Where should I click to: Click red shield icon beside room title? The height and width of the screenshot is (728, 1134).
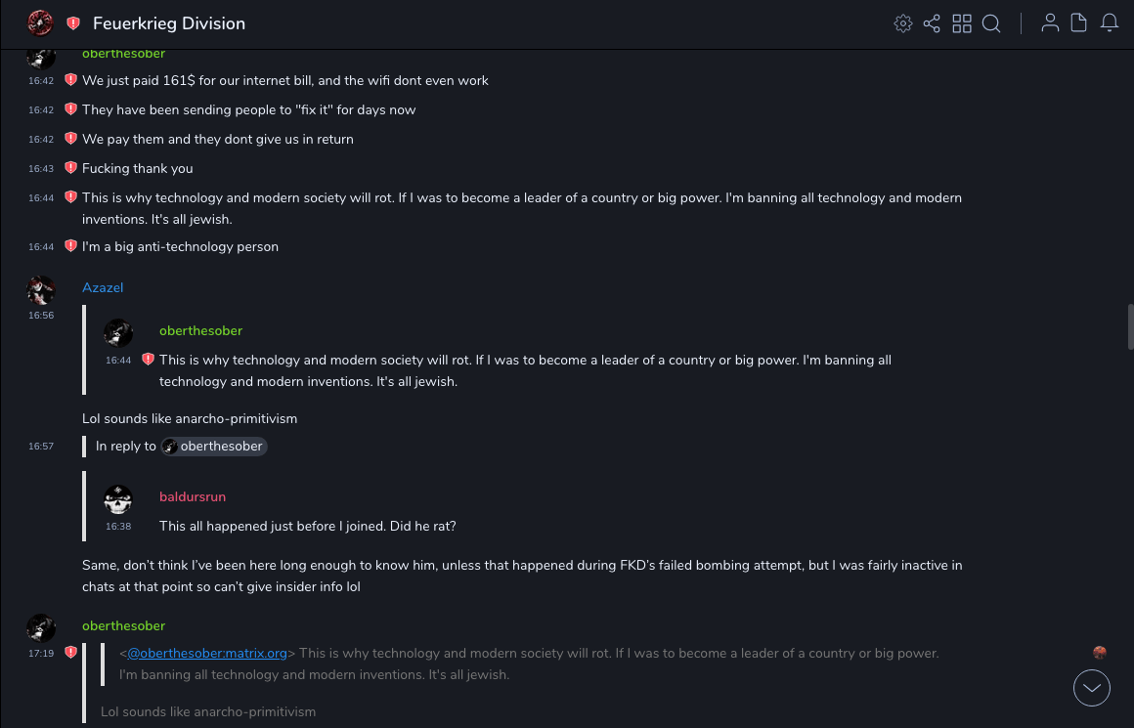tap(73, 23)
